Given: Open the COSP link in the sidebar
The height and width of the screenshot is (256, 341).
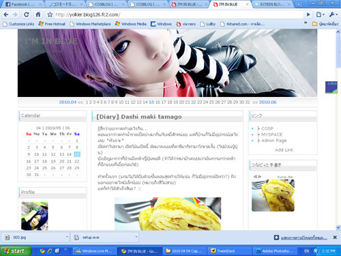Looking at the screenshot, I should (267, 128).
